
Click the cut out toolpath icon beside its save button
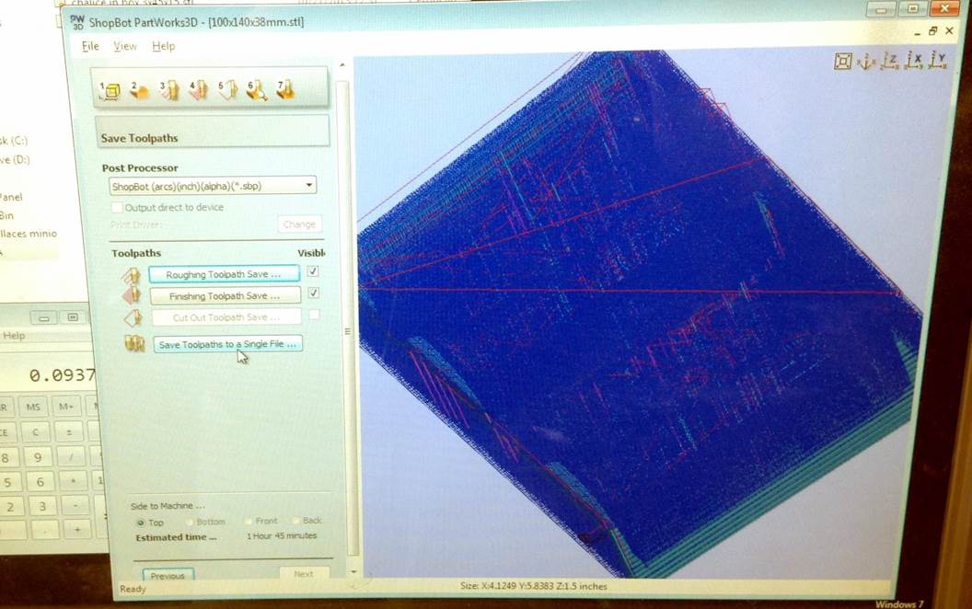(133, 317)
